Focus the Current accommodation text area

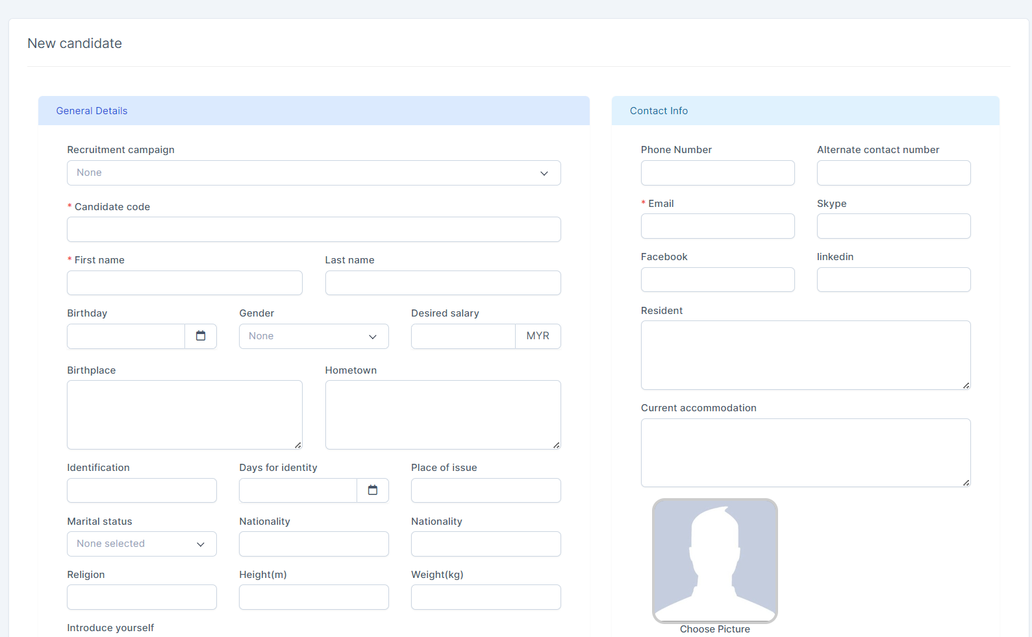pyautogui.click(x=805, y=453)
